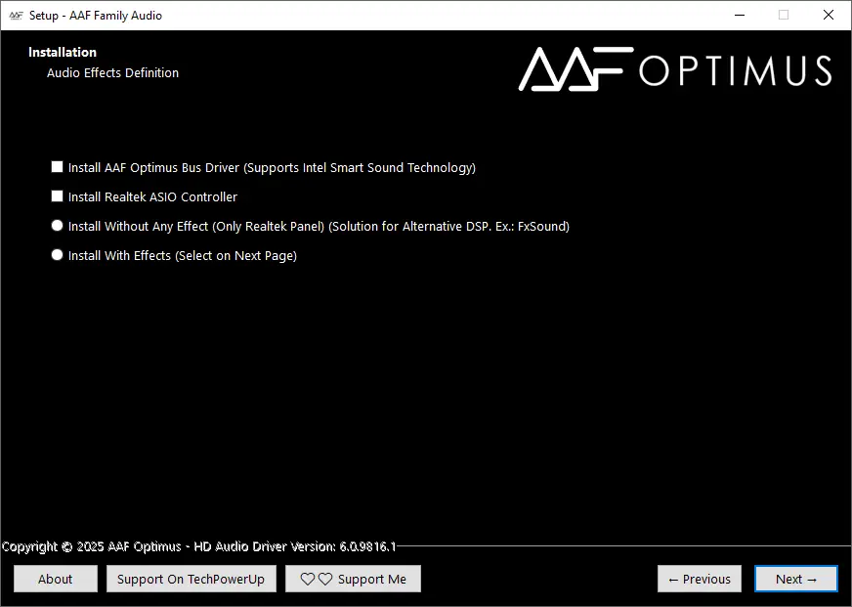This screenshot has width=852, height=607.
Task: Enable Install AAF Optimus Bus Driver checkbox
Action: coord(57,167)
